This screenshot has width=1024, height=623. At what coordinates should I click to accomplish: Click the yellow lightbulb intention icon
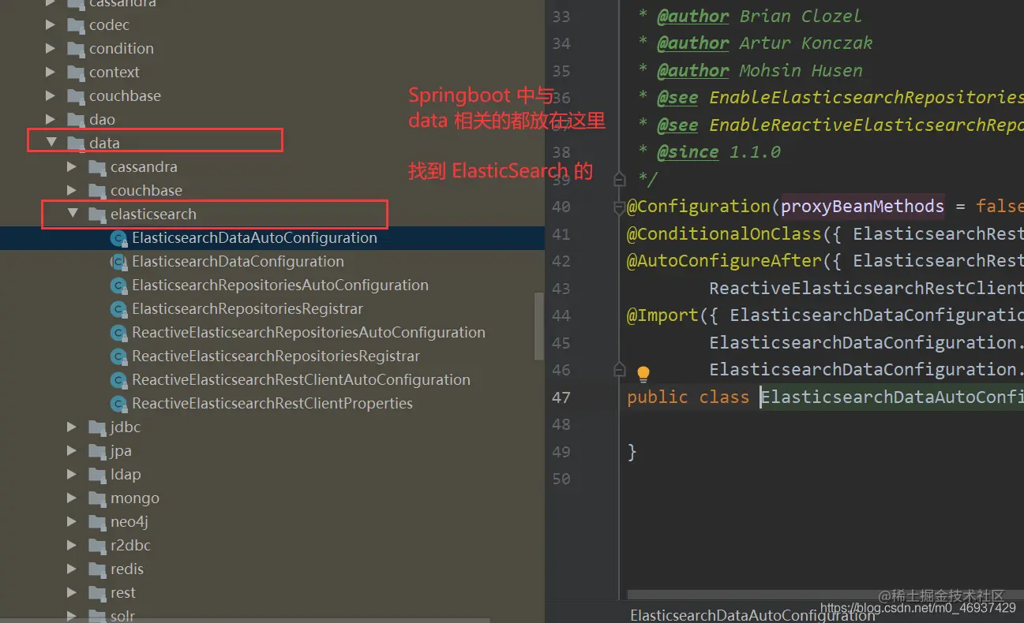click(643, 374)
